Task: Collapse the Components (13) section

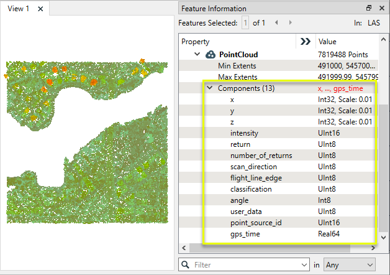Action: point(209,88)
